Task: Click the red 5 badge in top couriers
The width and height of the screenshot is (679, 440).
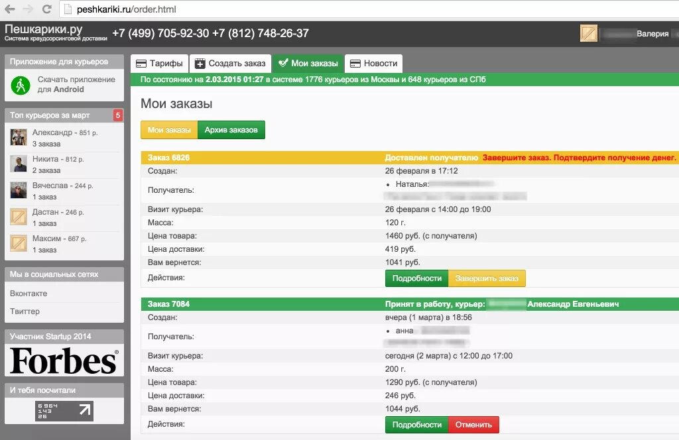Action: 118,115
